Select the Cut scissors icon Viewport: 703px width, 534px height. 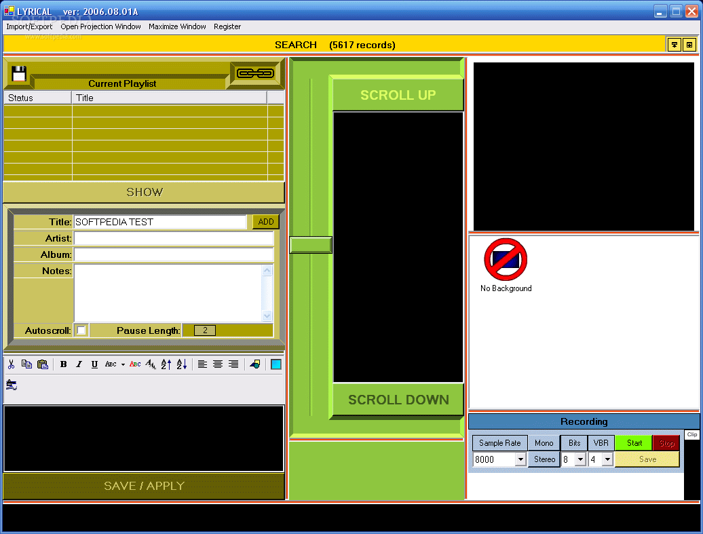12,364
